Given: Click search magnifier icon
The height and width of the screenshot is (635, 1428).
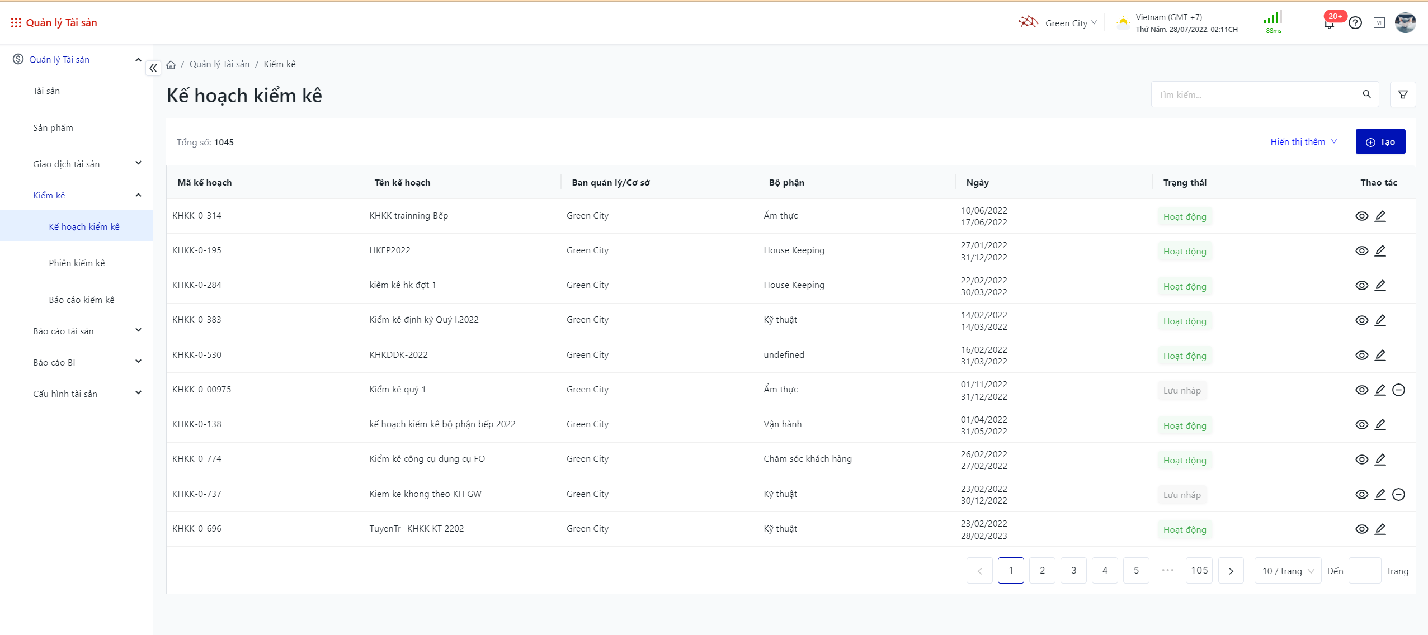Looking at the screenshot, I should (x=1366, y=94).
